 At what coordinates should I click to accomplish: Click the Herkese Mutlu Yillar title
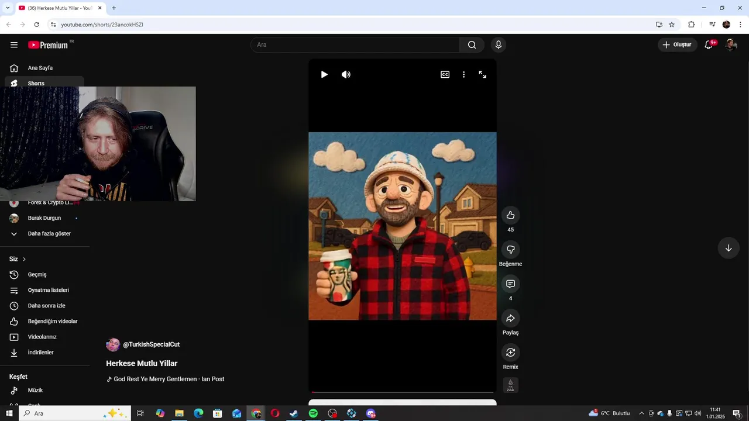point(142,363)
